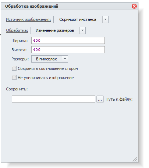The width and height of the screenshot is (149, 168).
Task: Open the Размеры dropdown arrow
Action: [x=65, y=59]
